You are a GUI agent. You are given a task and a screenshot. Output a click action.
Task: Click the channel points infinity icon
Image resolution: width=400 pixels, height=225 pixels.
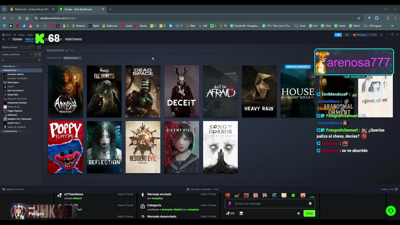click(230, 213)
